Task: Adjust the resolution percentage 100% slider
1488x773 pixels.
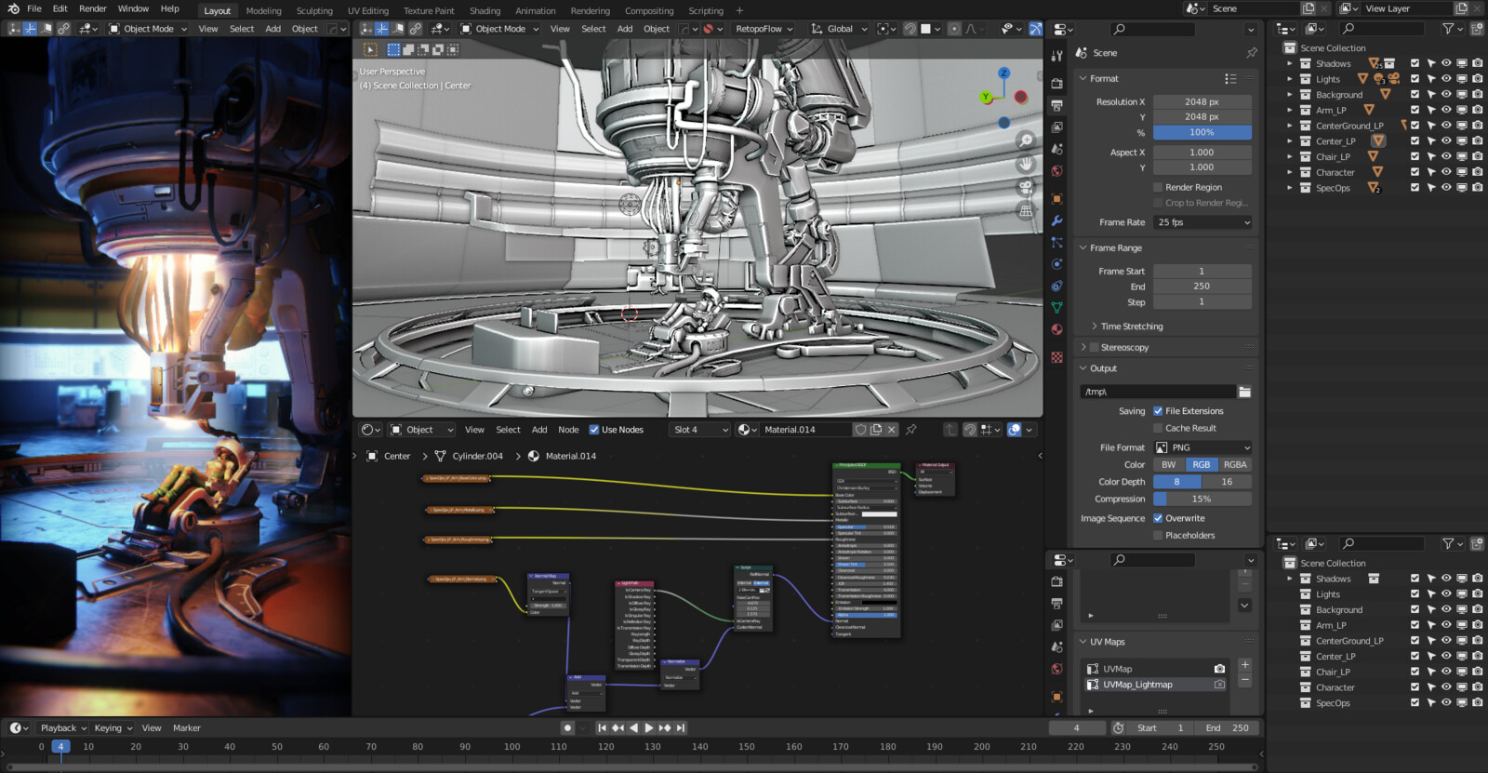Action: [x=1202, y=132]
